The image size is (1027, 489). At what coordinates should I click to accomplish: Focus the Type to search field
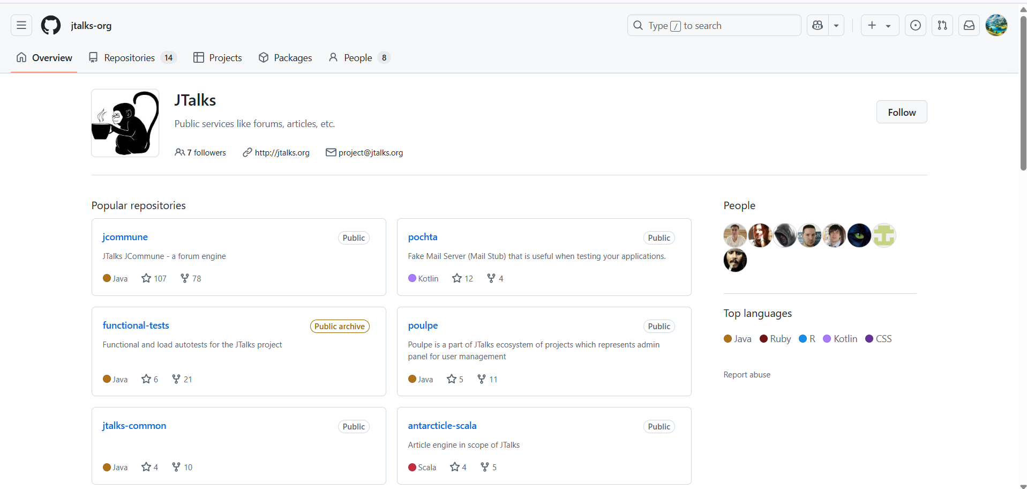pyautogui.click(x=714, y=25)
